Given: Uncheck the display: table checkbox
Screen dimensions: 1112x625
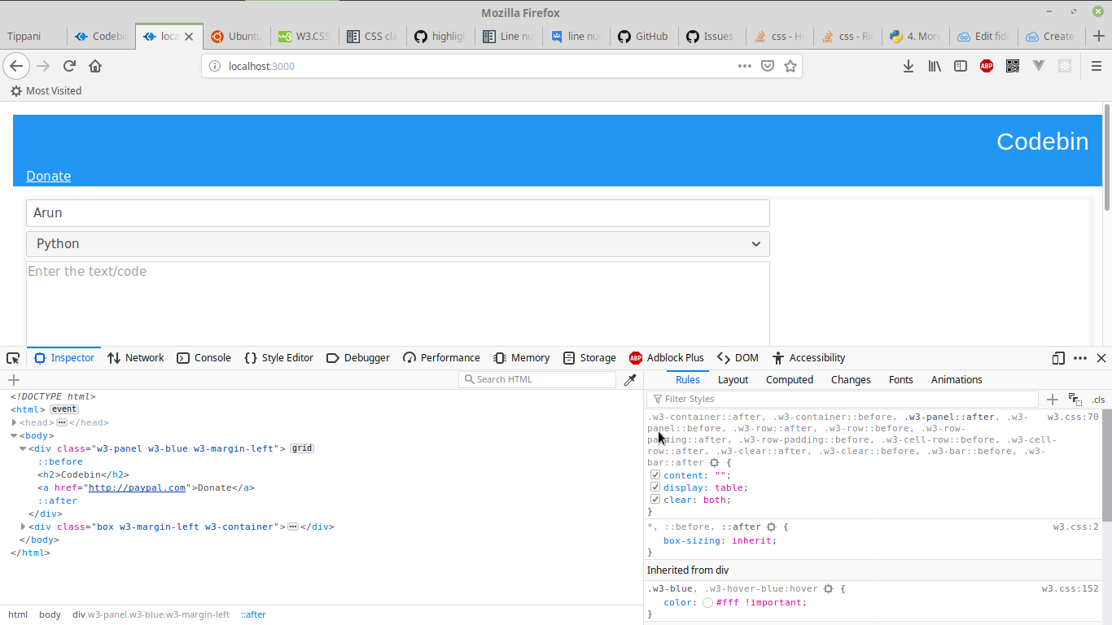Looking at the screenshot, I should (655, 487).
